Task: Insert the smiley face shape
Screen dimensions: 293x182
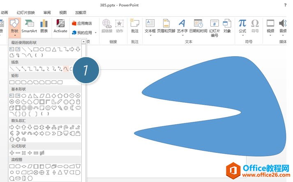Action: 48,108
